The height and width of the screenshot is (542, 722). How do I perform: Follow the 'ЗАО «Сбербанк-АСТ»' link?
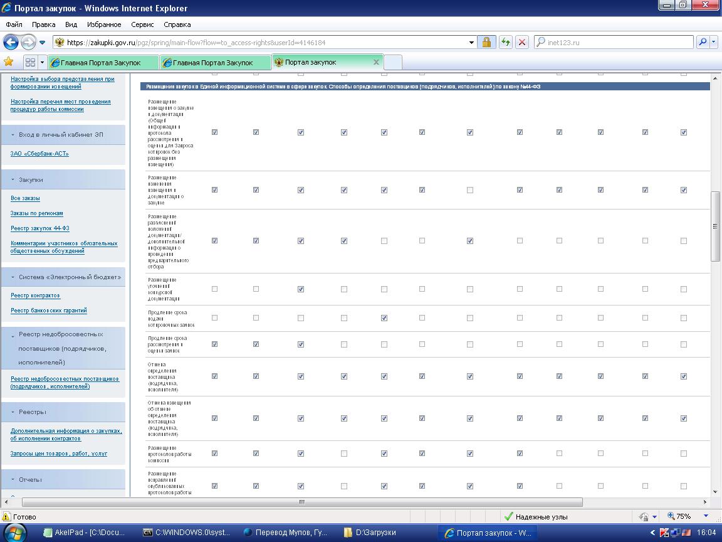point(39,154)
